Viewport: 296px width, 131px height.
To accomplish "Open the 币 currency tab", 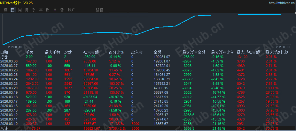I will pos(48,10).
